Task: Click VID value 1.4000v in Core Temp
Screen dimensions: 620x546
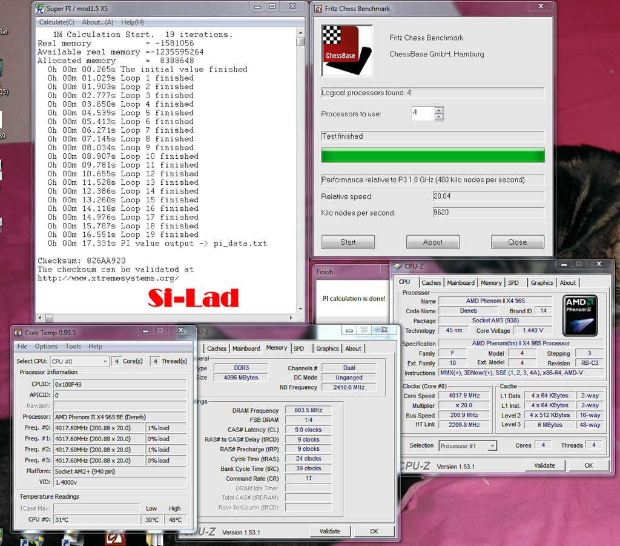Action: click(x=120, y=482)
